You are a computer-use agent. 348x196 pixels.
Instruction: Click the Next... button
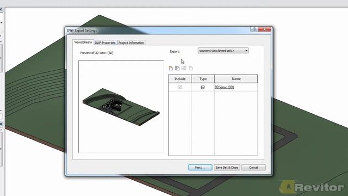pos(200,167)
